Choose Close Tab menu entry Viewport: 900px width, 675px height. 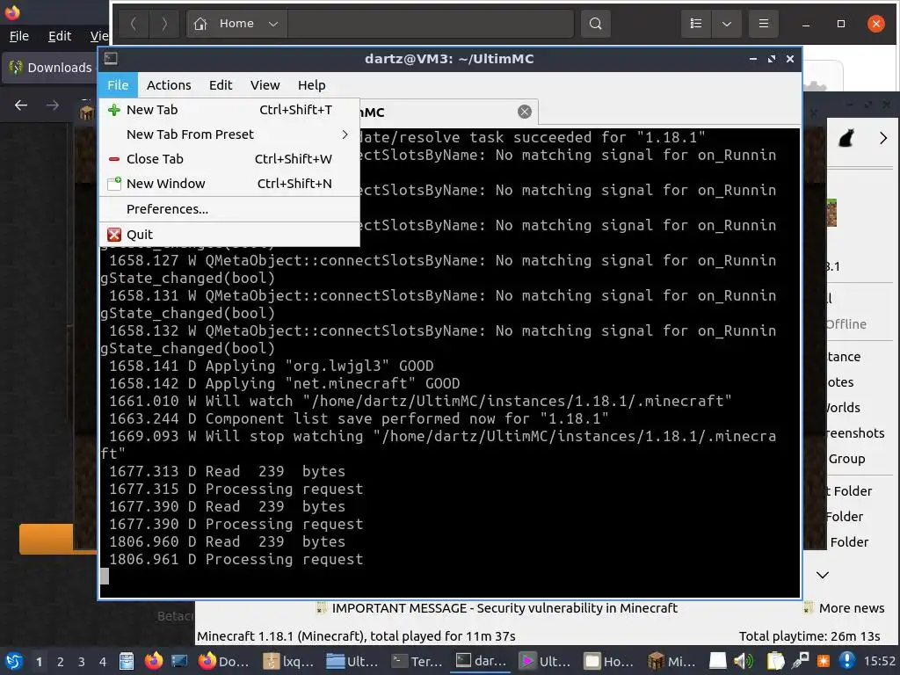click(x=229, y=159)
